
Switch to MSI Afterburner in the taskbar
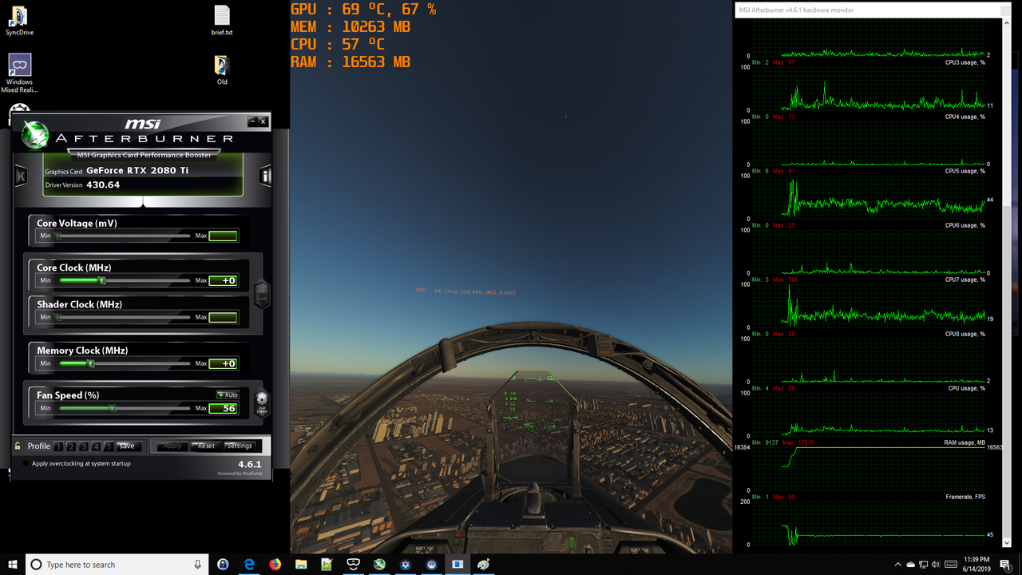(380, 564)
